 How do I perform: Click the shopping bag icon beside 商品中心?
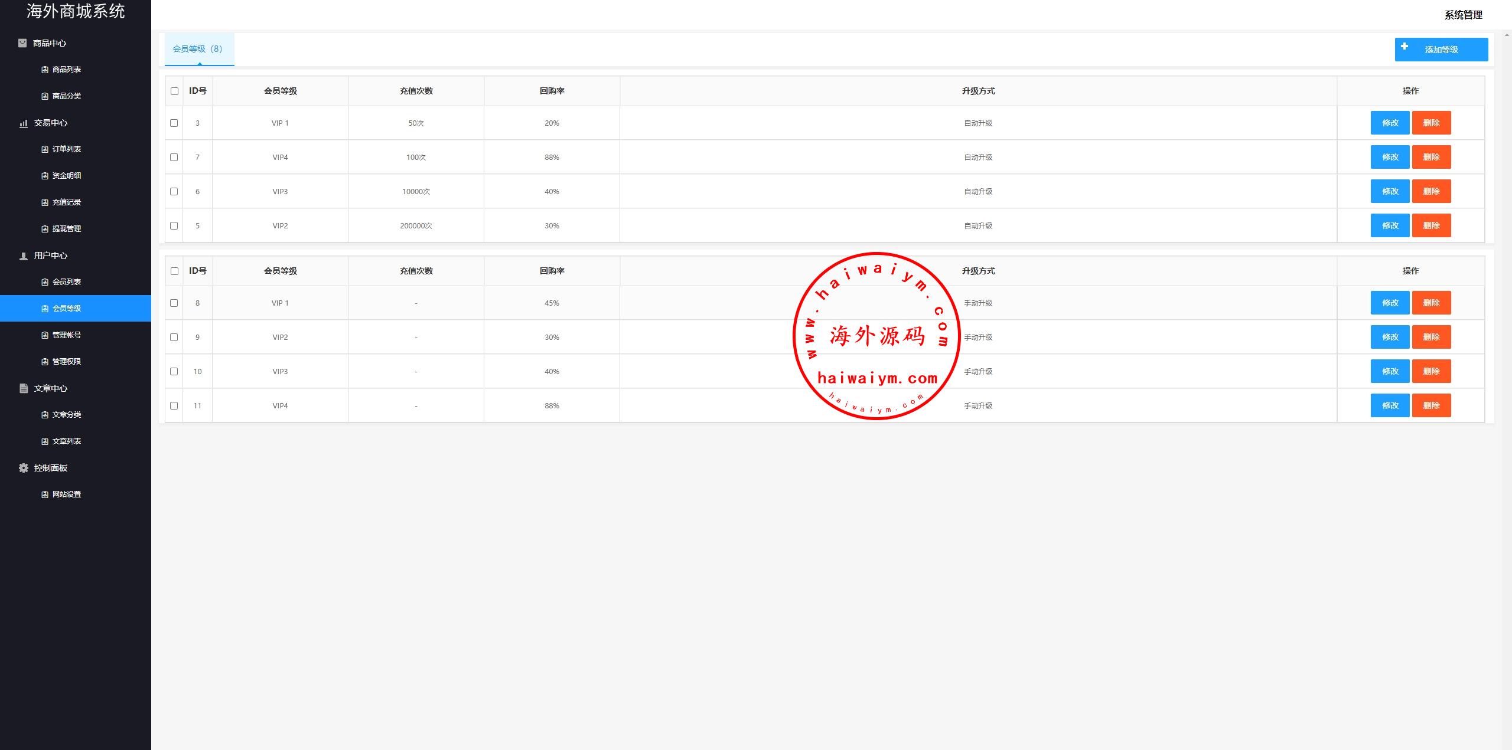[x=22, y=43]
